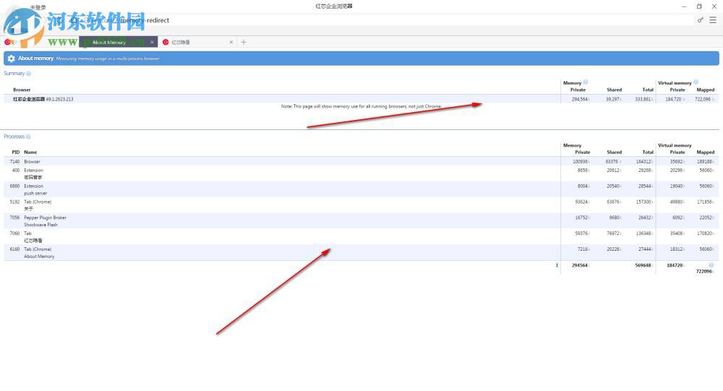723x391 pixels.
Task: Switch to the 红芯隐盾 tab
Action: point(197,42)
